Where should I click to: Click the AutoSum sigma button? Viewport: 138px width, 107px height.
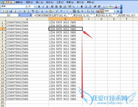[83, 11]
